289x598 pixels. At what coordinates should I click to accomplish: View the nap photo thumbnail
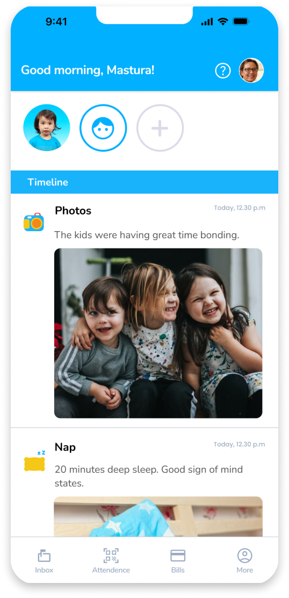pyautogui.click(x=158, y=516)
